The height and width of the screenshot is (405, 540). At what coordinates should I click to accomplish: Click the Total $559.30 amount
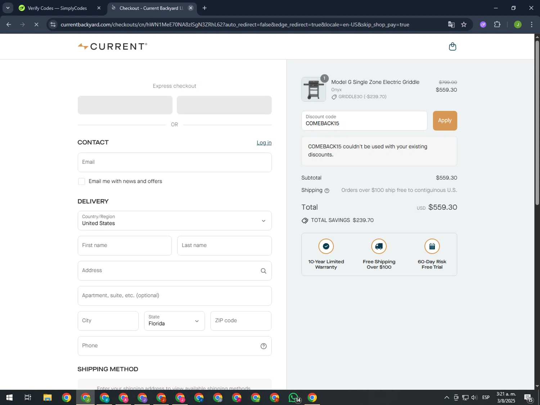coord(442,207)
